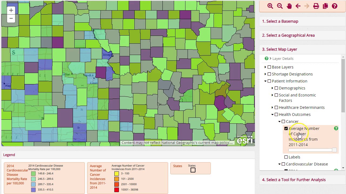Viewport: 346px width, 194px height.
Task: Open 3. Select Map Layer section
Action: [x=302, y=49]
